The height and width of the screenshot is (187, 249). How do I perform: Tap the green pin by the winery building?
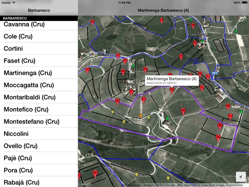coord(167,118)
